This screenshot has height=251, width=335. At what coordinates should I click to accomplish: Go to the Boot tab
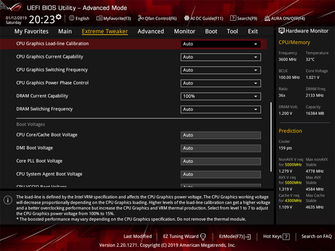point(211,32)
